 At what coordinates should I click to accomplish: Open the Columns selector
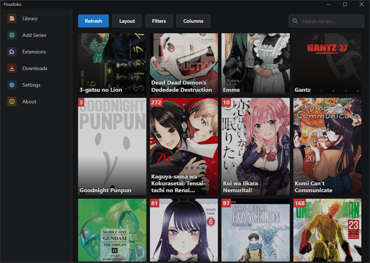click(193, 21)
